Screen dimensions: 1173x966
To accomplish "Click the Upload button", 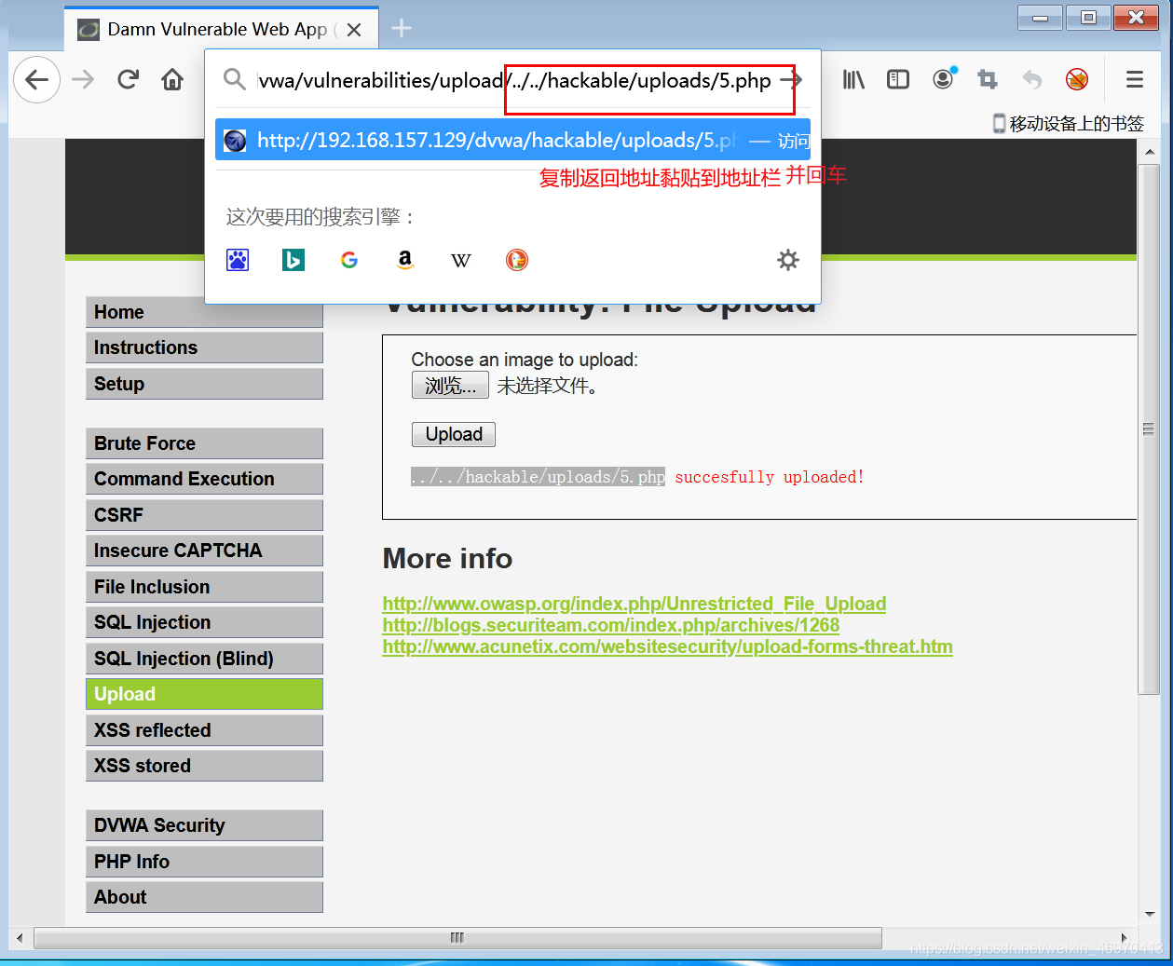I will pyautogui.click(x=454, y=434).
